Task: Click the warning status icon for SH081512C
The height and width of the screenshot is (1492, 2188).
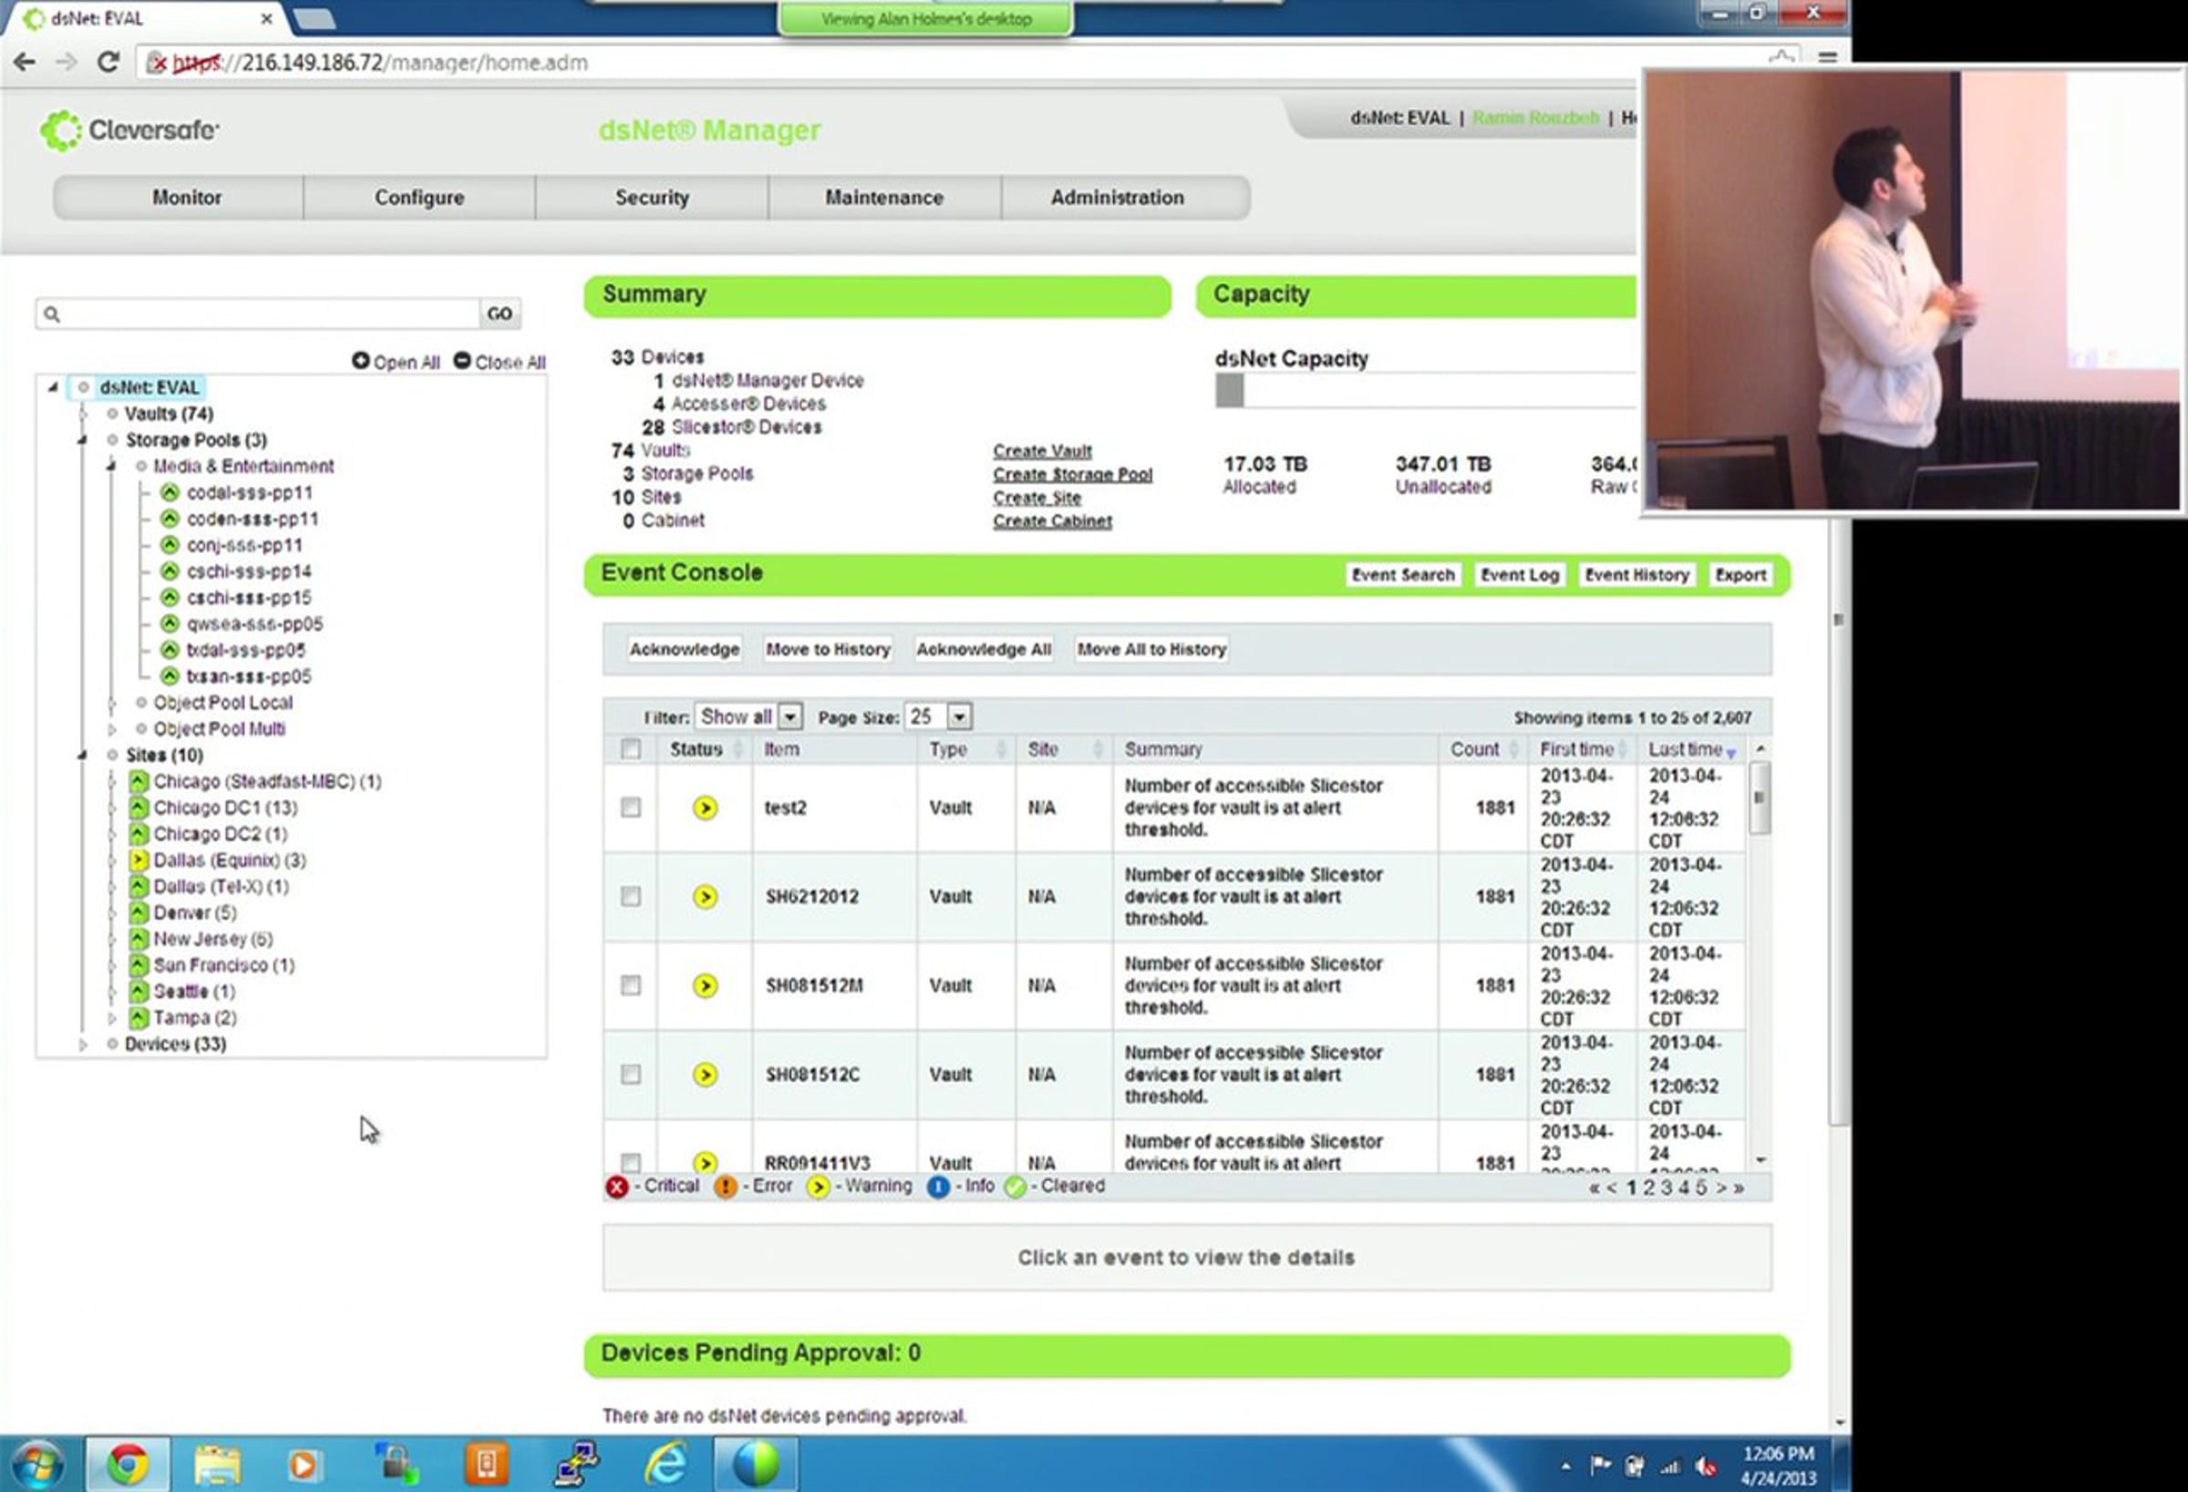Action: (705, 1074)
